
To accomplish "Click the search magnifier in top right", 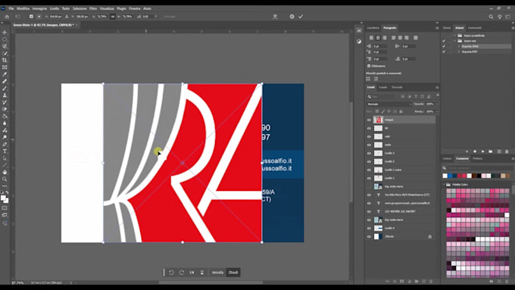I will click(x=491, y=17).
